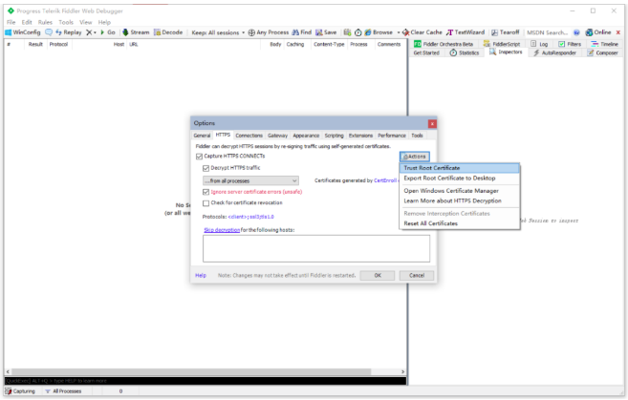Screen dimensions: 628x400
Task: Click the comment speech bubble icon
Action: click(x=49, y=32)
